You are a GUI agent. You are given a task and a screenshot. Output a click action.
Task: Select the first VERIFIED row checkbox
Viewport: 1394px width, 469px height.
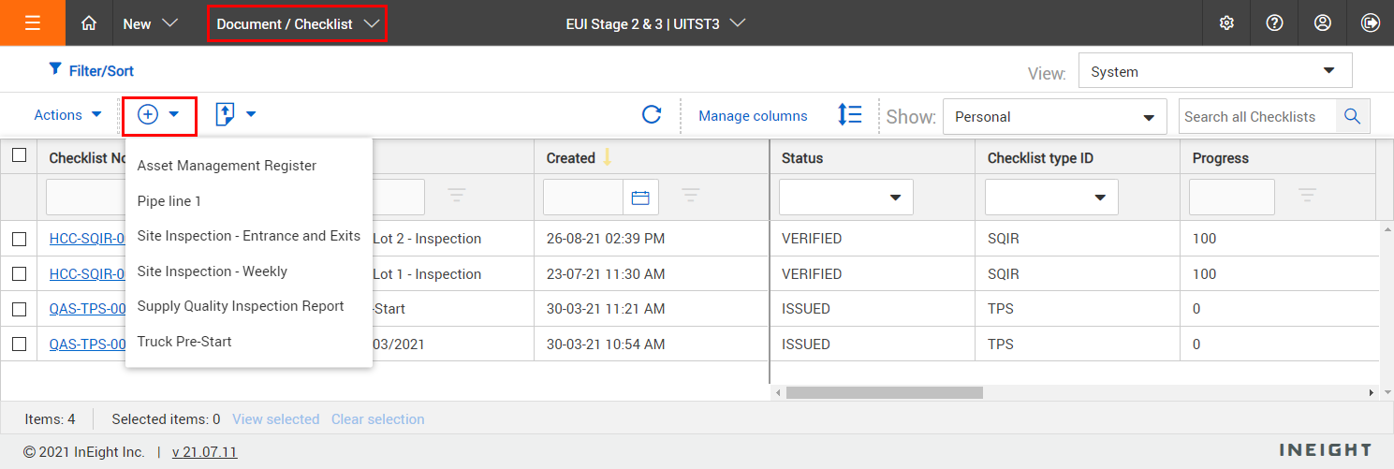click(19, 239)
